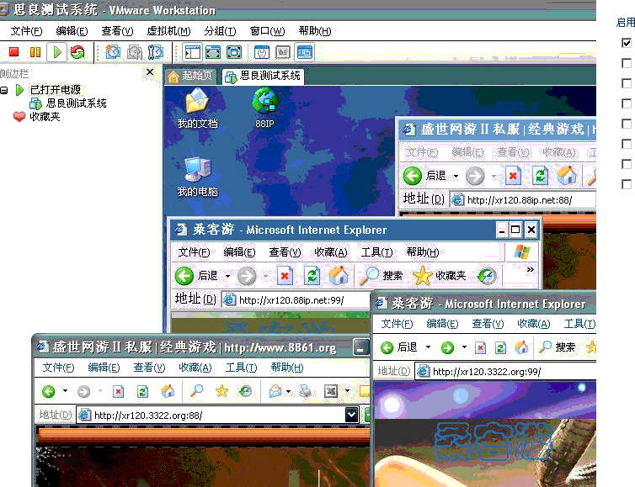Screen dimensions: 635x487
Task: Open 工具(T) menu in xr120.88ip.net:99 window
Action: pyautogui.click(x=376, y=252)
